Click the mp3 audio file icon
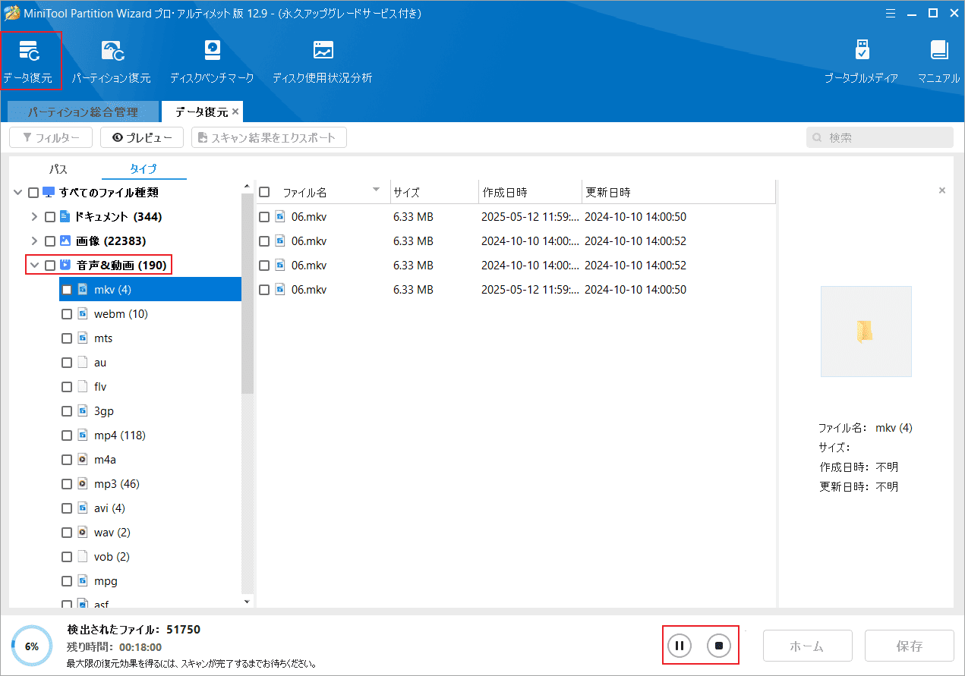This screenshot has height=676, width=965. tap(84, 484)
